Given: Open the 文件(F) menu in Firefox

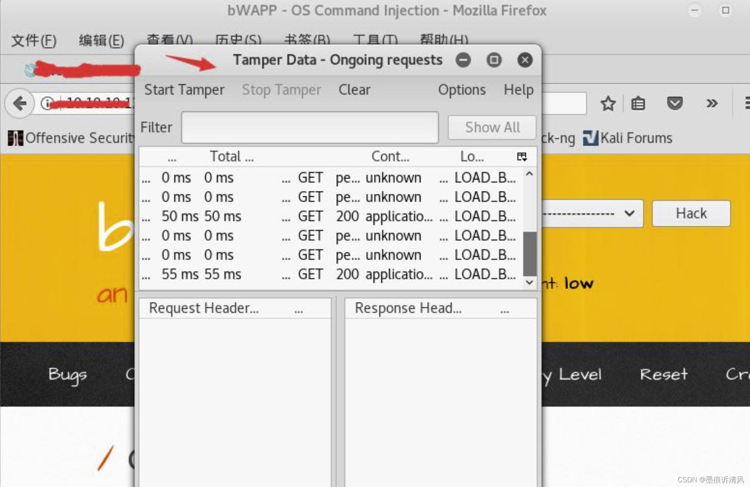Looking at the screenshot, I should pyautogui.click(x=34, y=40).
